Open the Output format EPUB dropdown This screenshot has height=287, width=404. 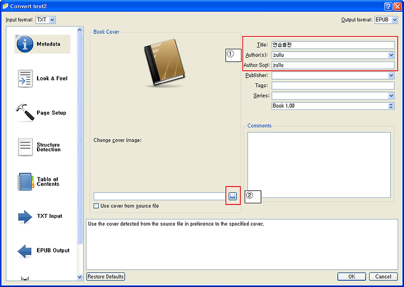pos(386,20)
